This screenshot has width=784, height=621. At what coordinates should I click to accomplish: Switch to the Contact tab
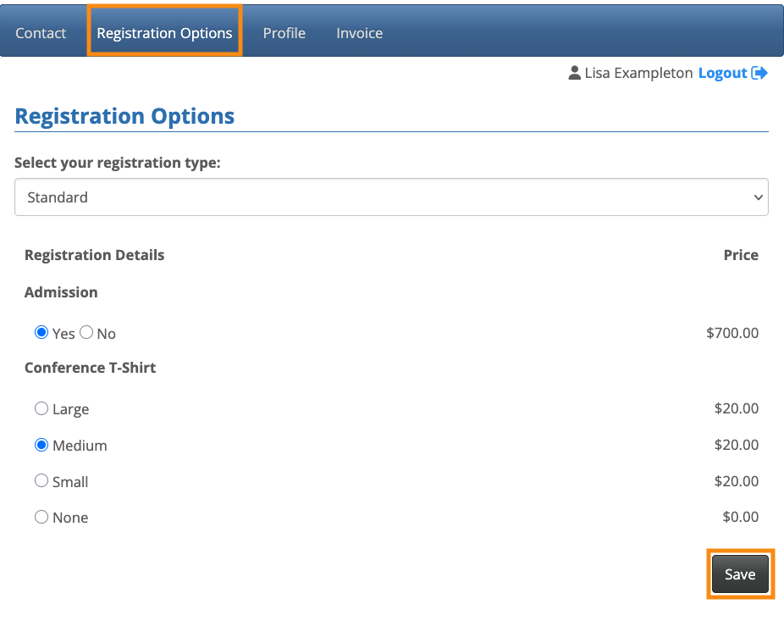[x=41, y=33]
